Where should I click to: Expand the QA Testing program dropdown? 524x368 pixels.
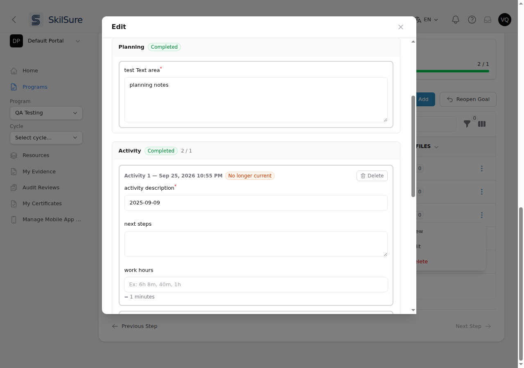(x=46, y=113)
